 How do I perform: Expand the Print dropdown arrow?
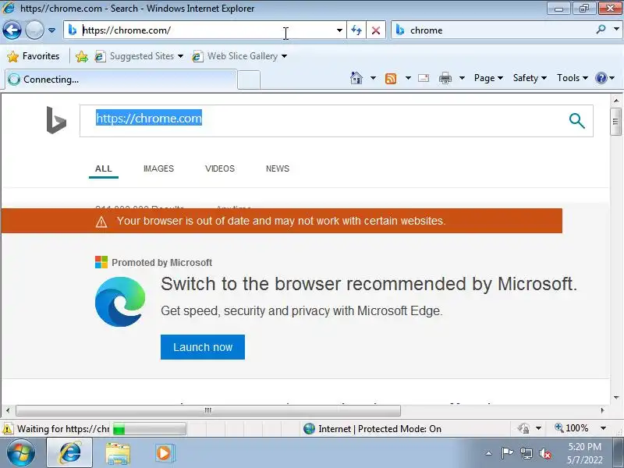coord(462,78)
